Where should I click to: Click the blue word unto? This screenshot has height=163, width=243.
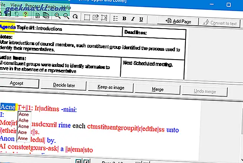pyautogui.click(x=172, y=130)
